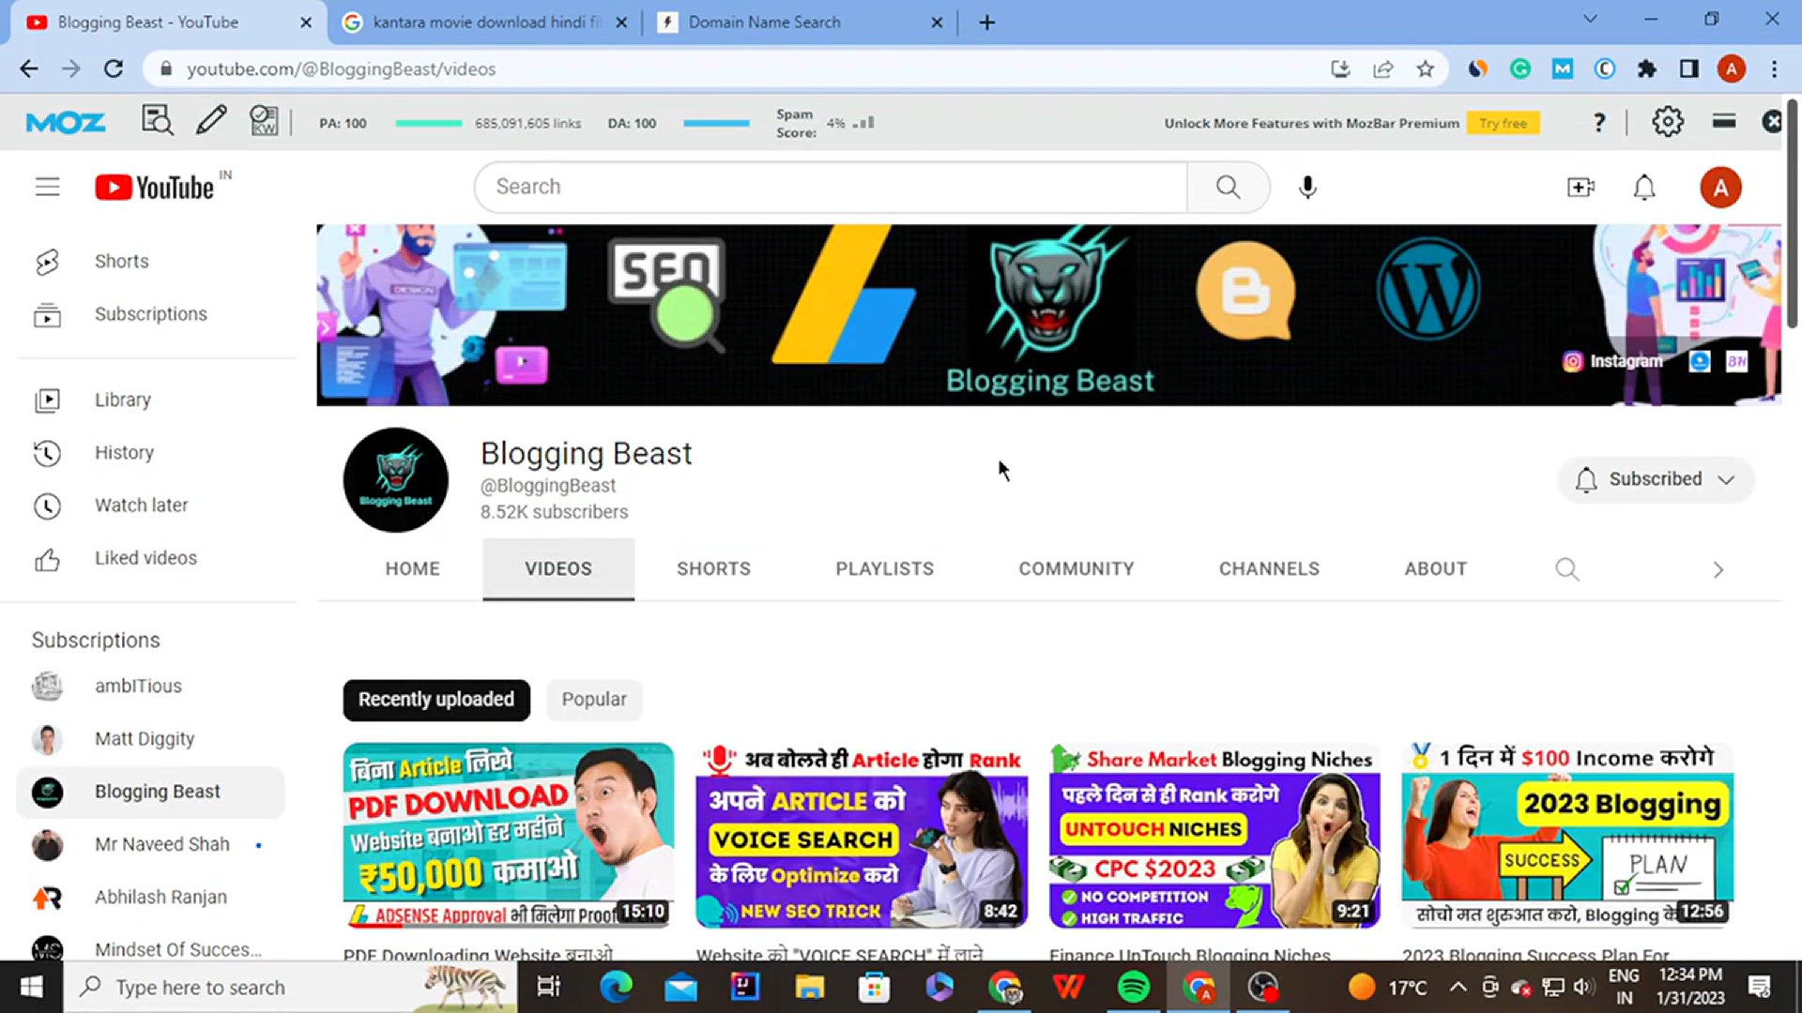Image resolution: width=1802 pixels, height=1013 pixels.
Task: Open Subscriptions in the sidebar
Action: pyautogui.click(x=150, y=314)
